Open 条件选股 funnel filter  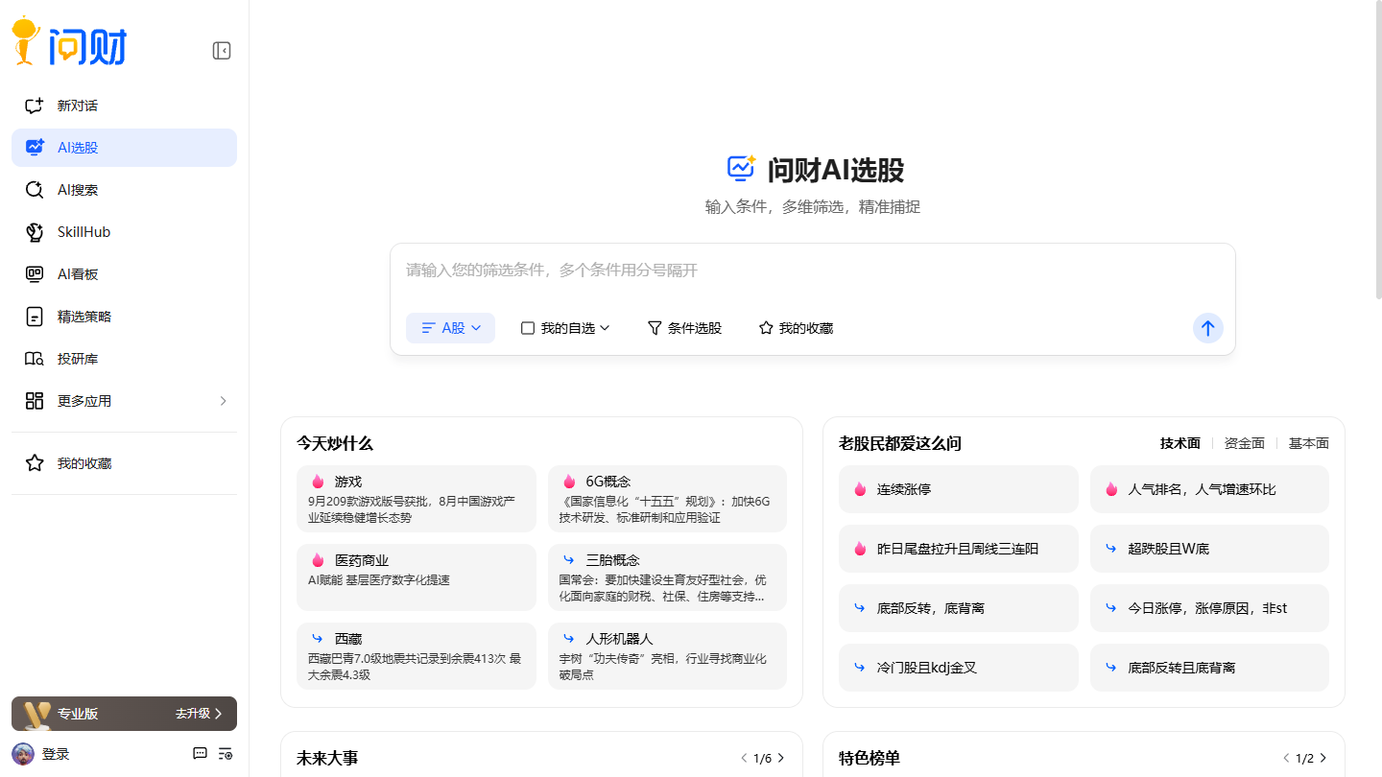tap(684, 328)
